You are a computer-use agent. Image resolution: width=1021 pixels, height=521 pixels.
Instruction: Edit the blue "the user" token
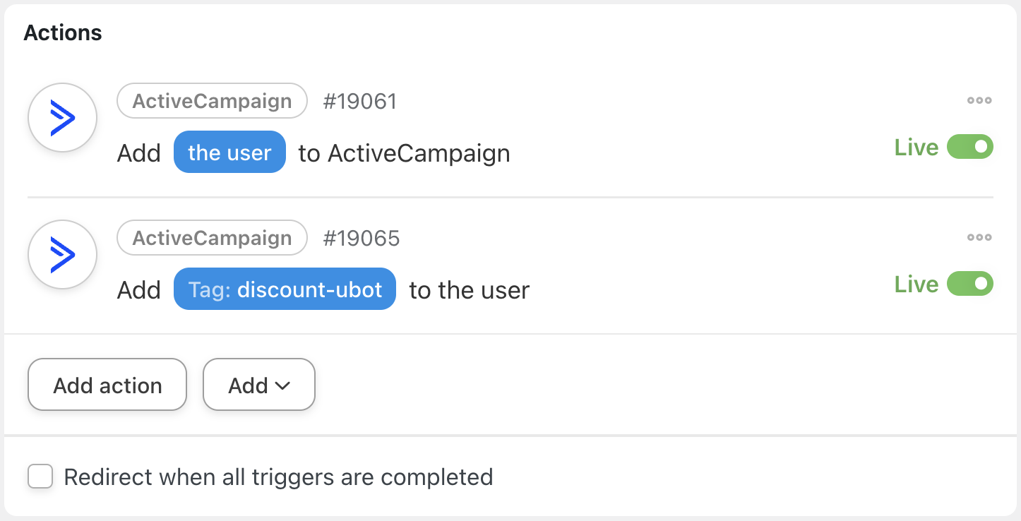click(x=229, y=152)
